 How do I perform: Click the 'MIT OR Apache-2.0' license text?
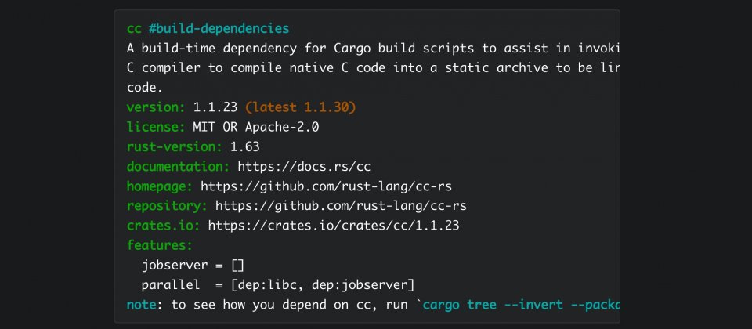[x=256, y=127]
